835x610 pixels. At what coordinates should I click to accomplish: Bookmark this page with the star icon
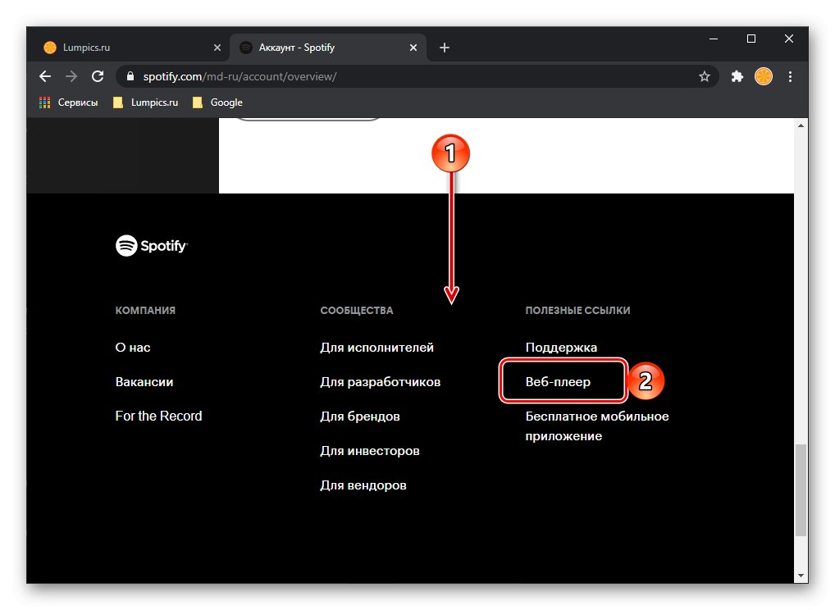(704, 76)
